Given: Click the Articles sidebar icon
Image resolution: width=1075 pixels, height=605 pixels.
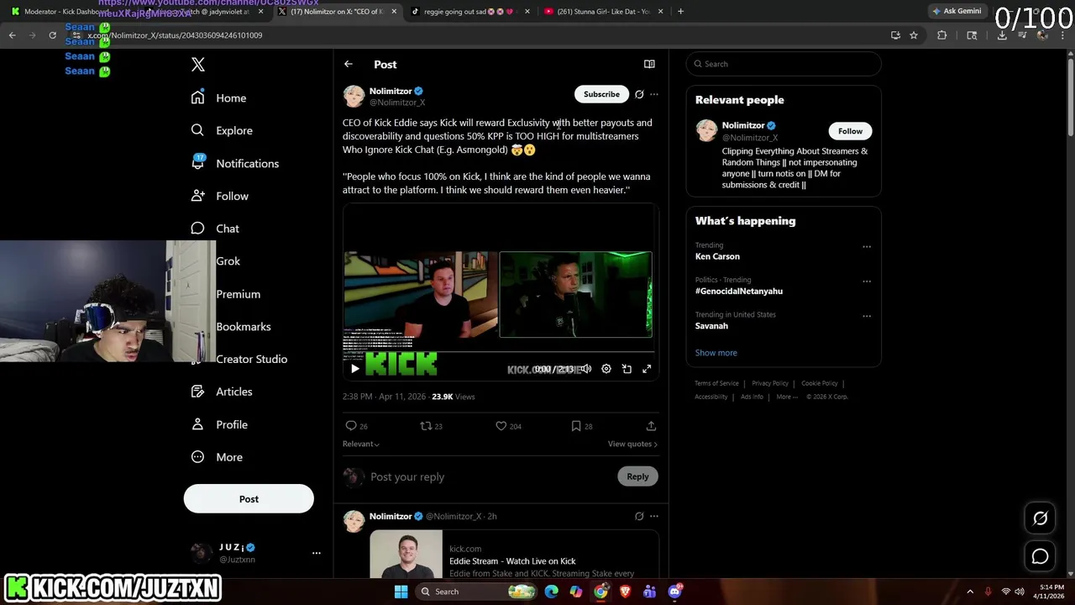Looking at the screenshot, I should pyautogui.click(x=197, y=392).
